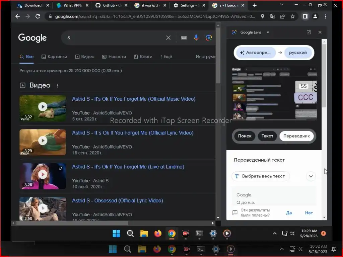Screen dimensions: 343x257
Task: Select the Поиск mode in Lens
Action: coord(245,136)
